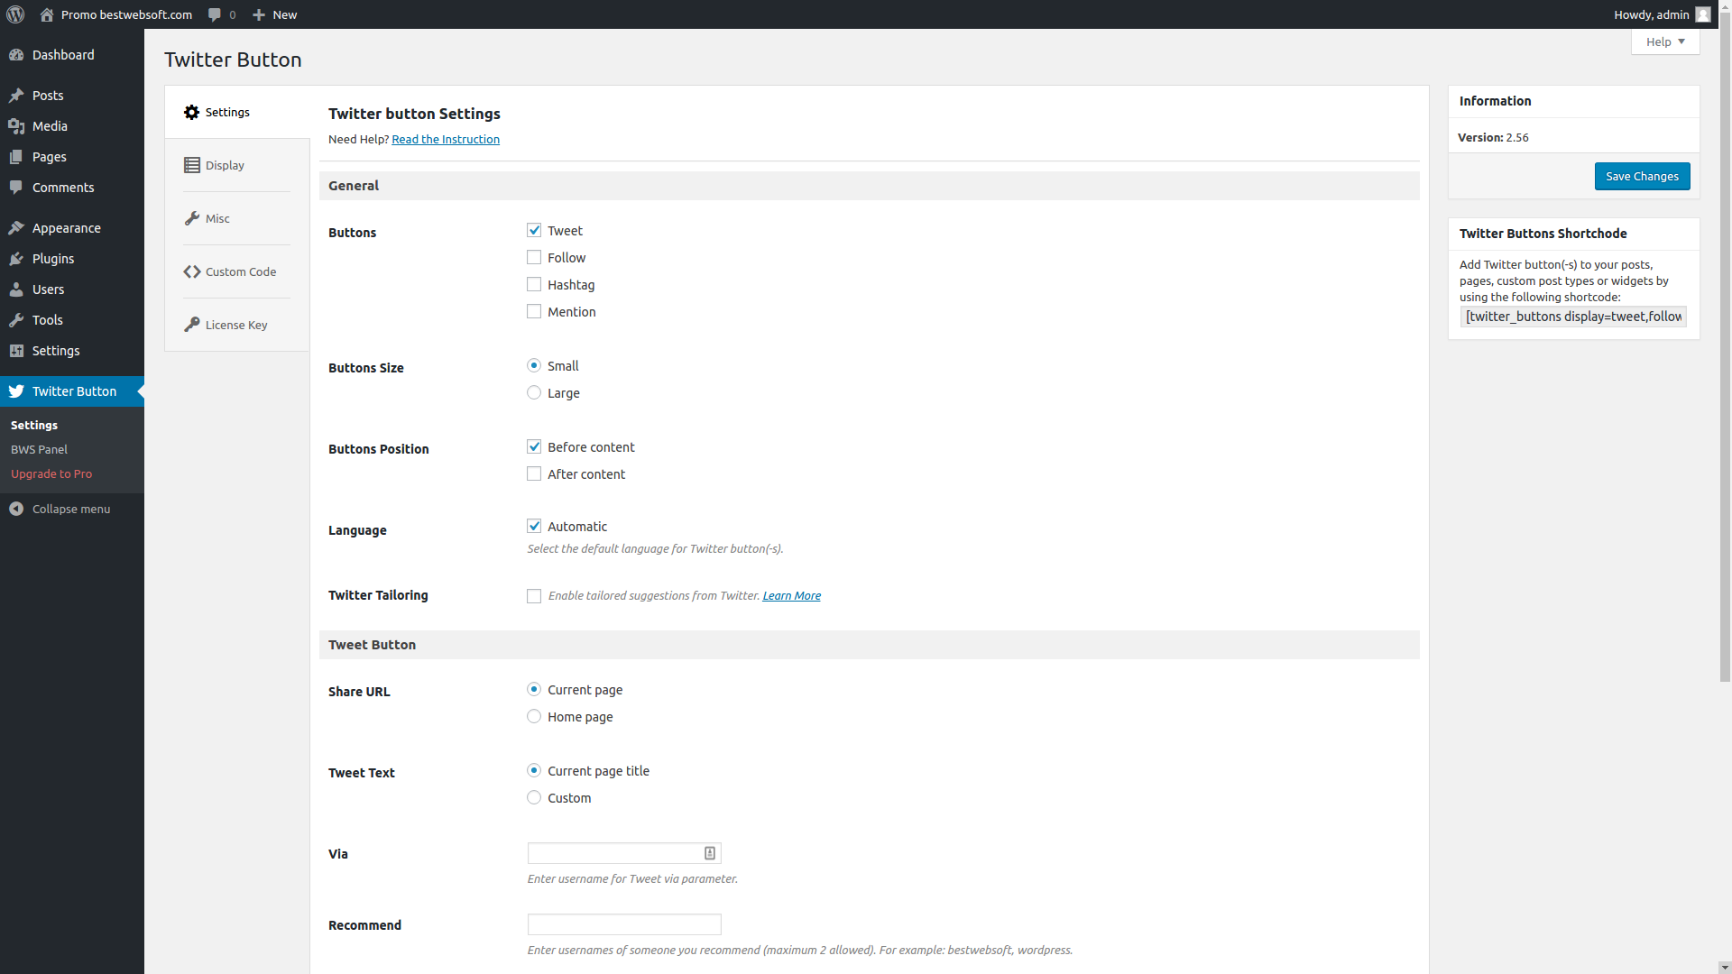The width and height of the screenshot is (1732, 974).
Task: Click the Collapse menu arrow icon
Action: [16, 509]
